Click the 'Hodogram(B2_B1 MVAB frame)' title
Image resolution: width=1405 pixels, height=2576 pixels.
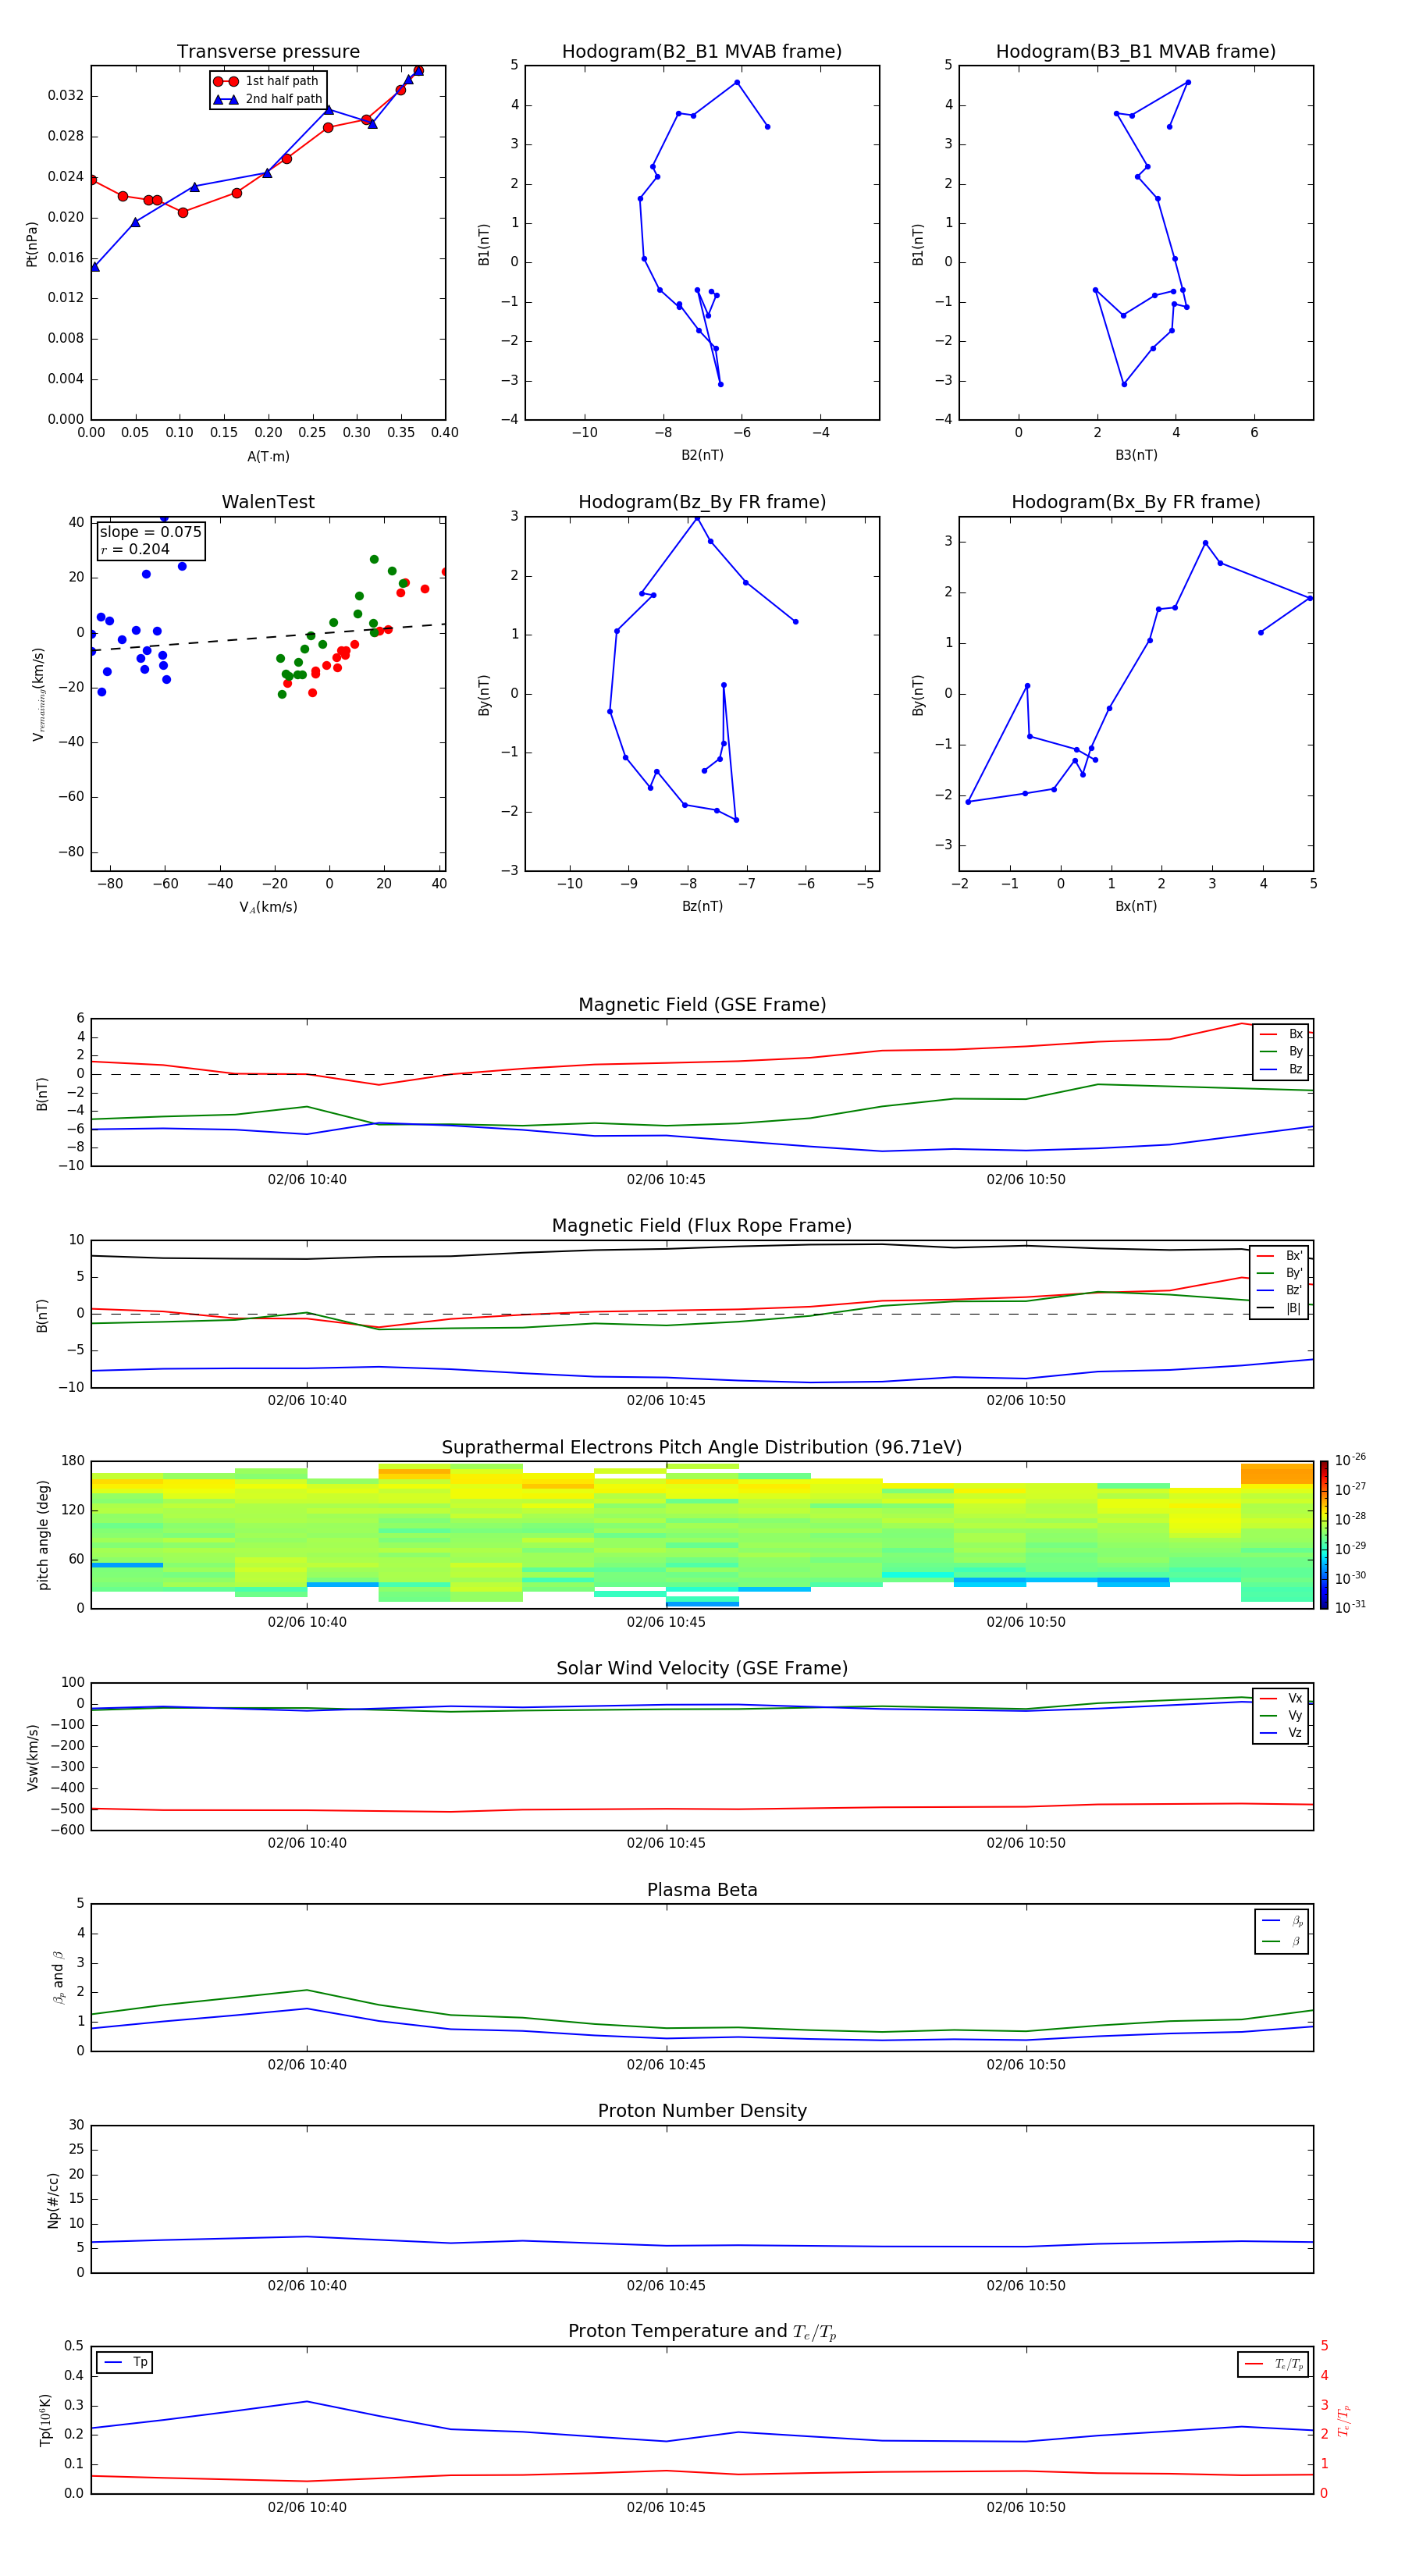(x=702, y=51)
